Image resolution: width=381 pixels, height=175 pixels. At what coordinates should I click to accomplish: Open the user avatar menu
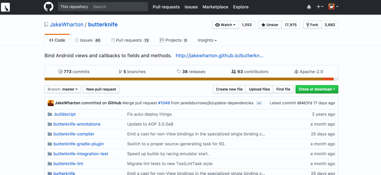333,7
